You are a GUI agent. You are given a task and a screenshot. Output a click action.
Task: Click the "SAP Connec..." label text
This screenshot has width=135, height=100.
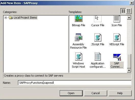(x=117, y=65)
